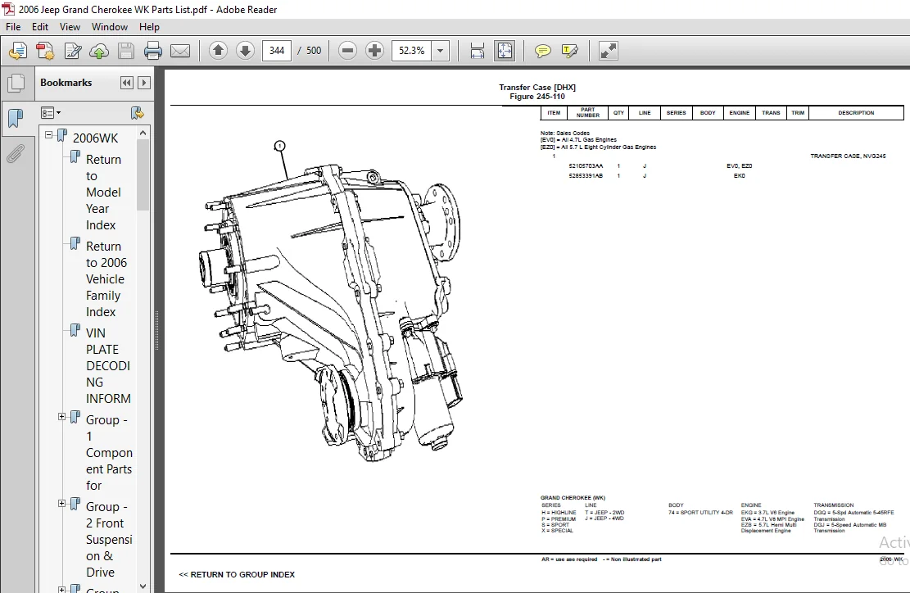Print the document with printer icon
The height and width of the screenshot is (593, 910).
coord(152,51)
